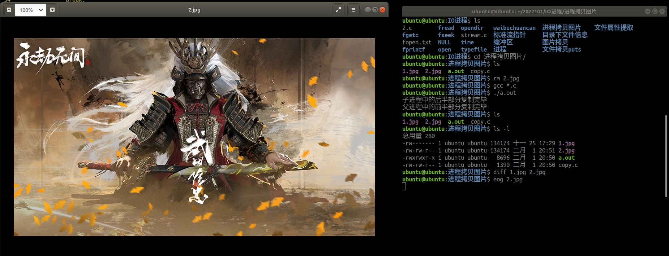Zoom in with the plus button

52,10
